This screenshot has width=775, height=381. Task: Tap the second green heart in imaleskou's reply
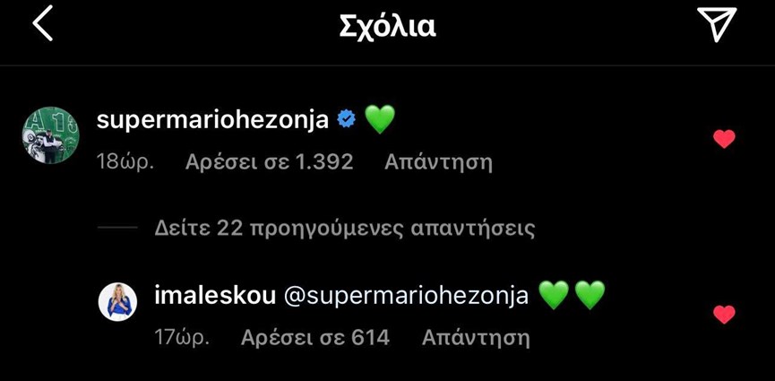click(590, 295)
